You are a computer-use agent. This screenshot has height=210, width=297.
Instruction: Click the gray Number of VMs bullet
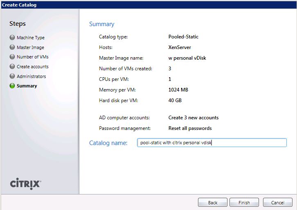pos(12,56)
